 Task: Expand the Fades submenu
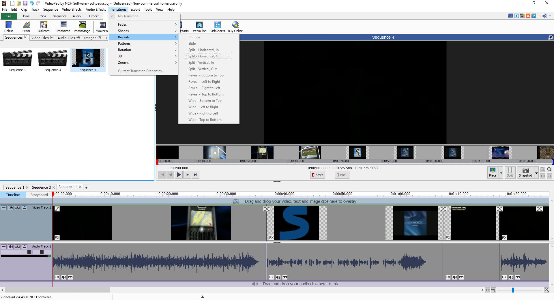[x=144, y=25]
